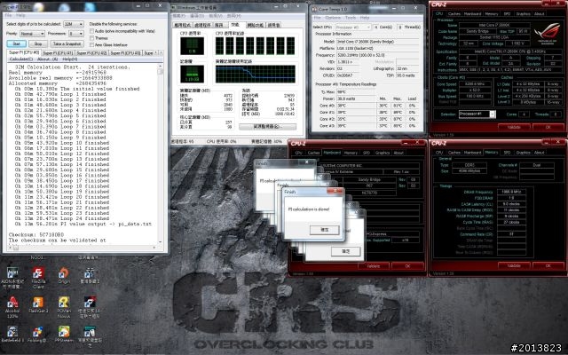
Task: Toggle the Themes checkbox in Hyper PI
Action: click(x=92, y=38)
